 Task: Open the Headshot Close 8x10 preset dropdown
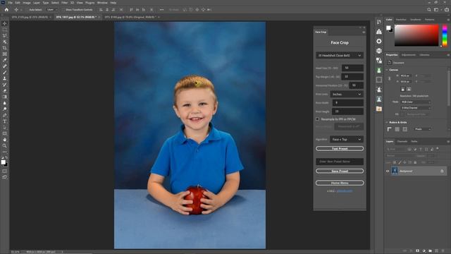click(340, 55)
